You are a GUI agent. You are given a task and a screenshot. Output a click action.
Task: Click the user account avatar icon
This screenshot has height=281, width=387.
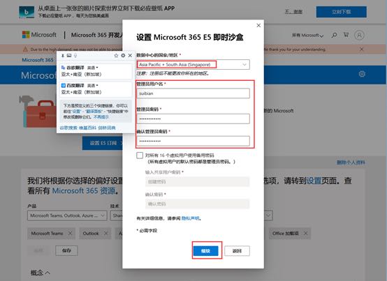tap(359, 36)
